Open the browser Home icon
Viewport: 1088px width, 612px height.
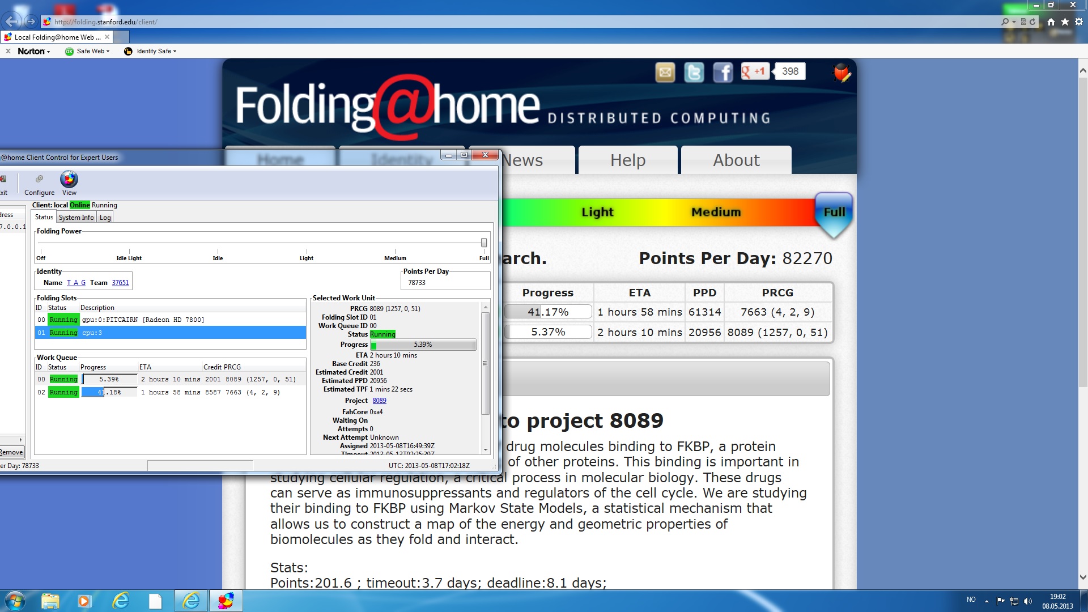(1051, 22)
